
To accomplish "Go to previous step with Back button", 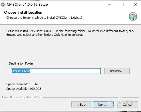I will click(x=82, y=105).
